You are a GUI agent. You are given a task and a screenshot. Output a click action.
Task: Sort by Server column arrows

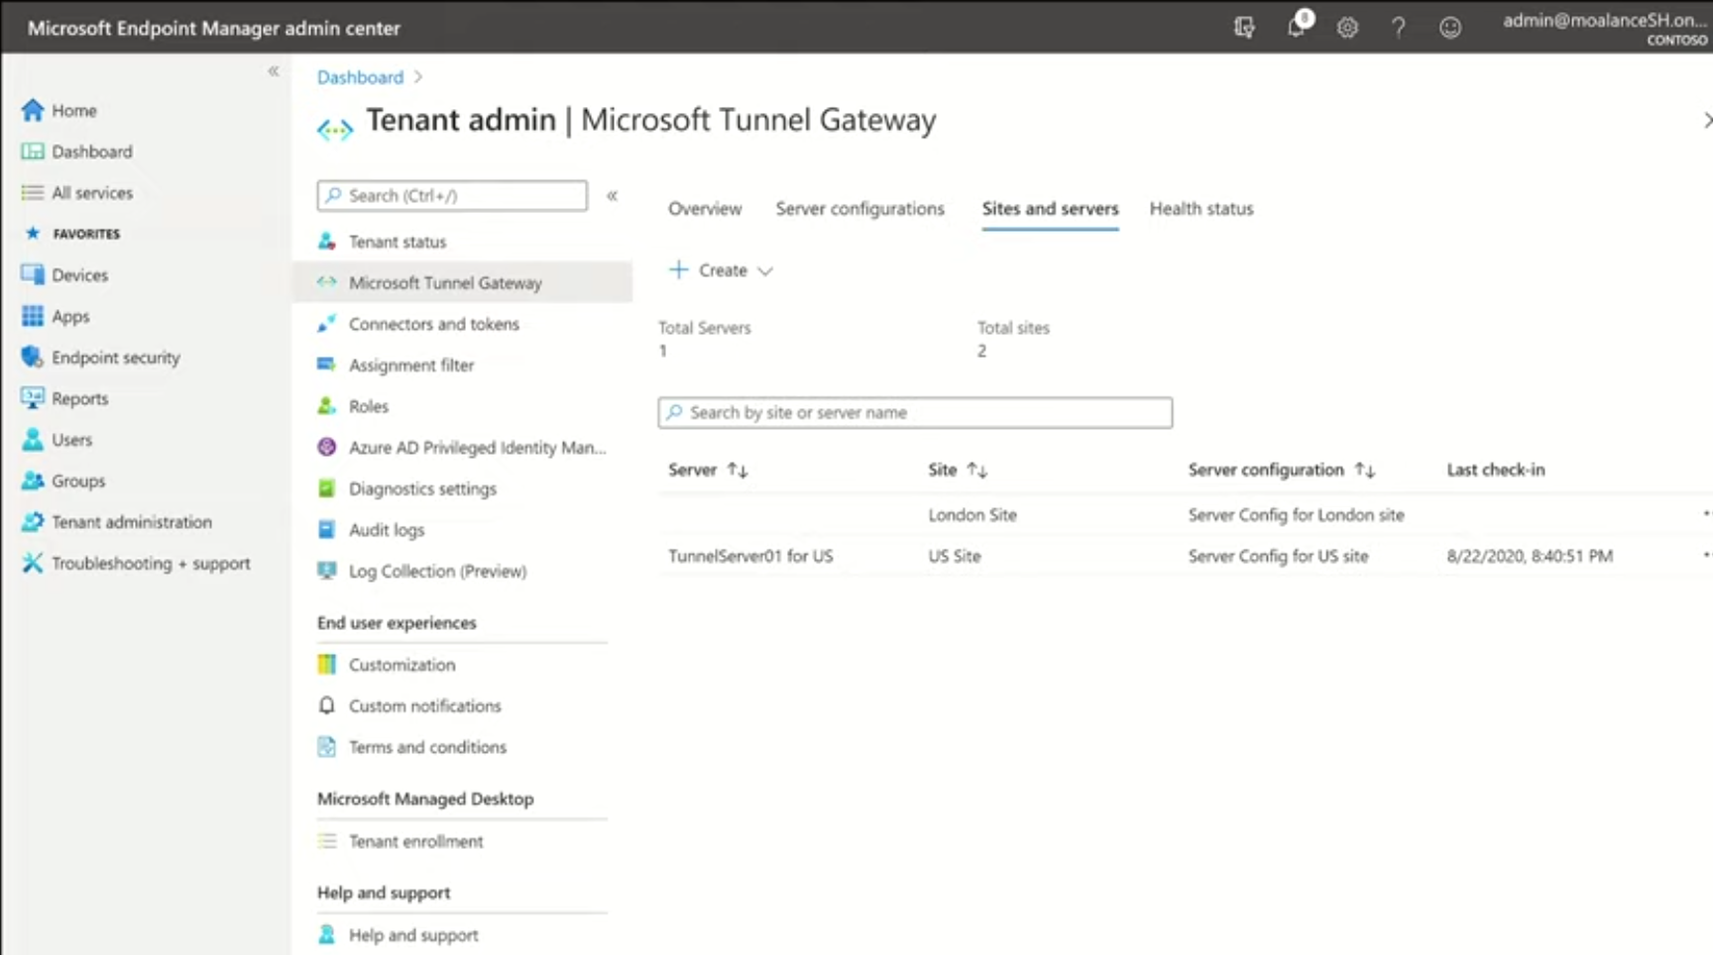738,470
